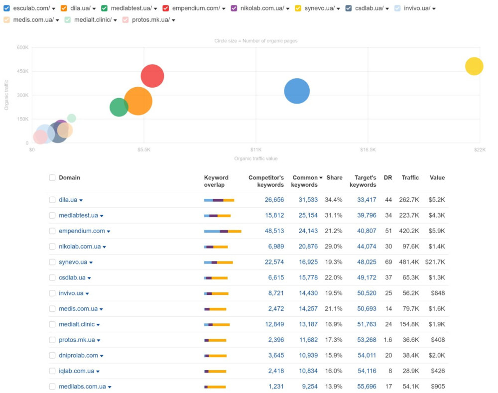
Task: Open the medlabtest.ua domain link in table
Action: tap(78, 215)
